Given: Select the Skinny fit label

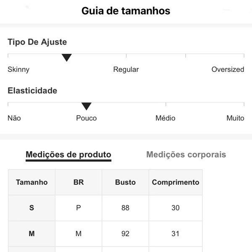Looking at the screenshot, I should click(x=18, y=70).
